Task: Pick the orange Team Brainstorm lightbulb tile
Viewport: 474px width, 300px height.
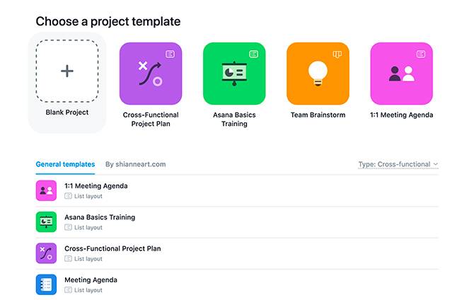Action: coord(318,74)
